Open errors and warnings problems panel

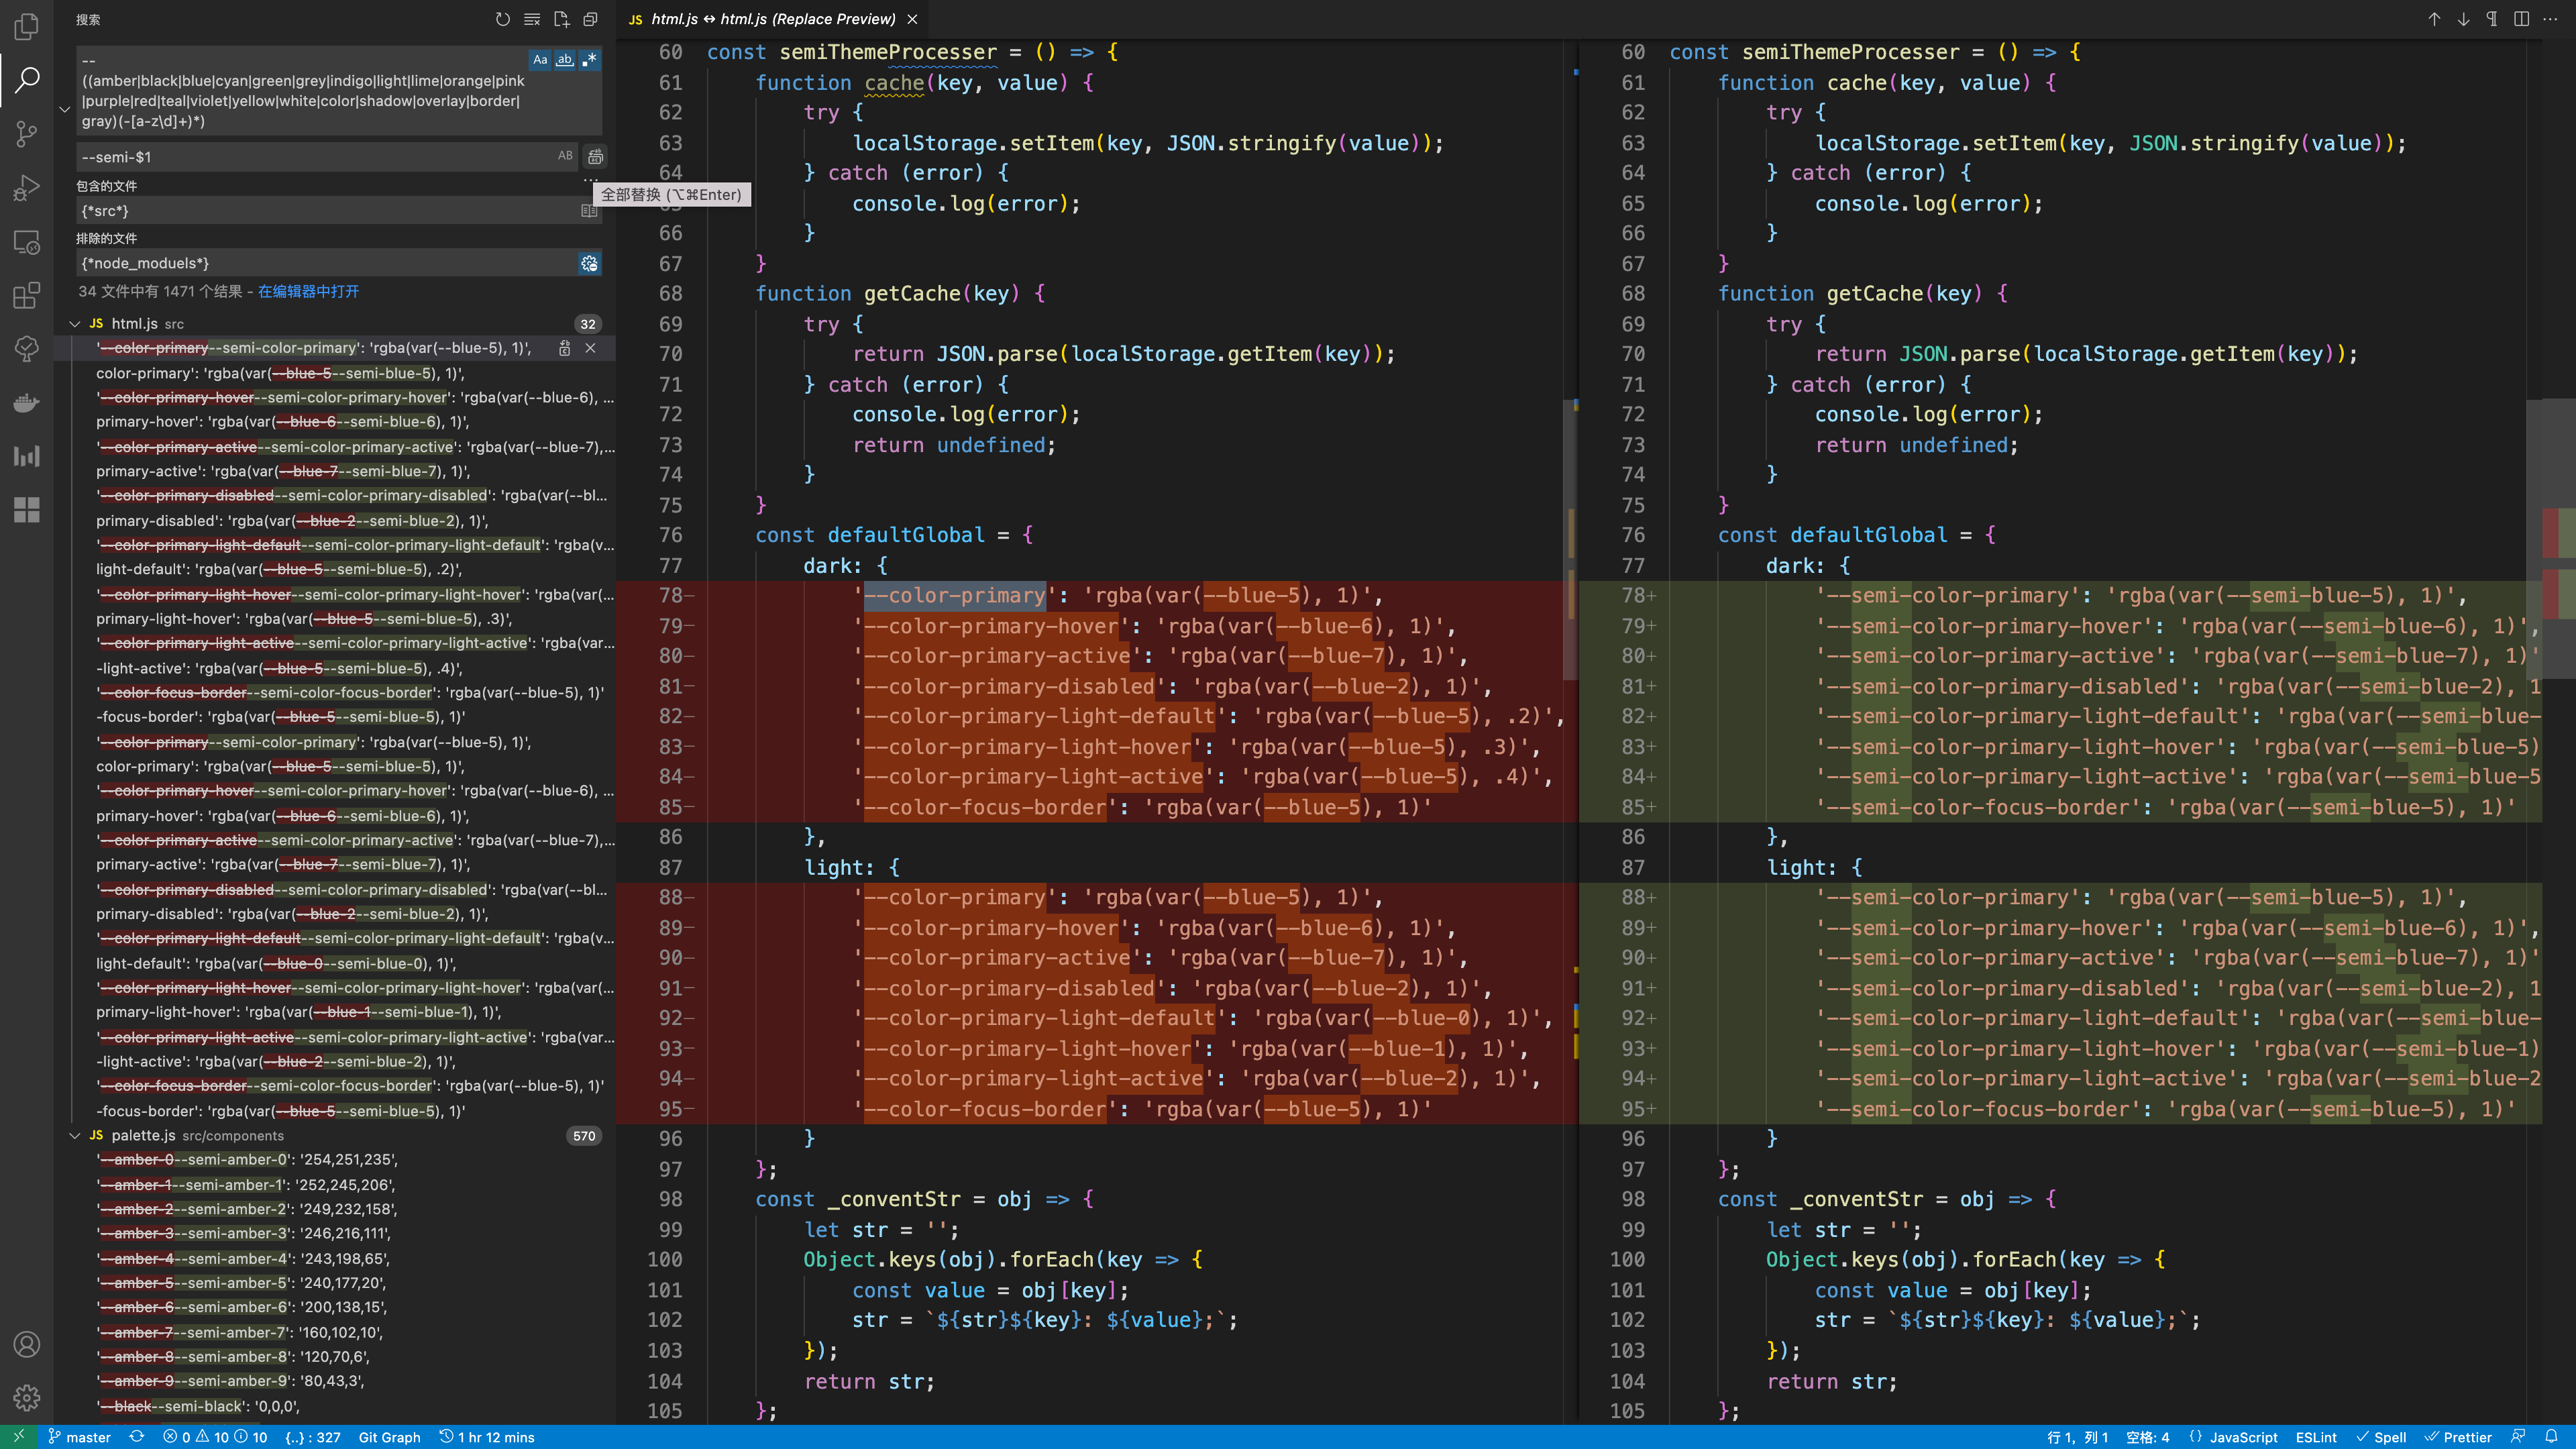tap(215, 1437)
